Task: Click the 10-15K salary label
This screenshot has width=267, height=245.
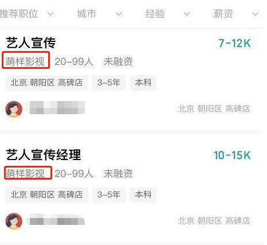Action: pos(232,155)
